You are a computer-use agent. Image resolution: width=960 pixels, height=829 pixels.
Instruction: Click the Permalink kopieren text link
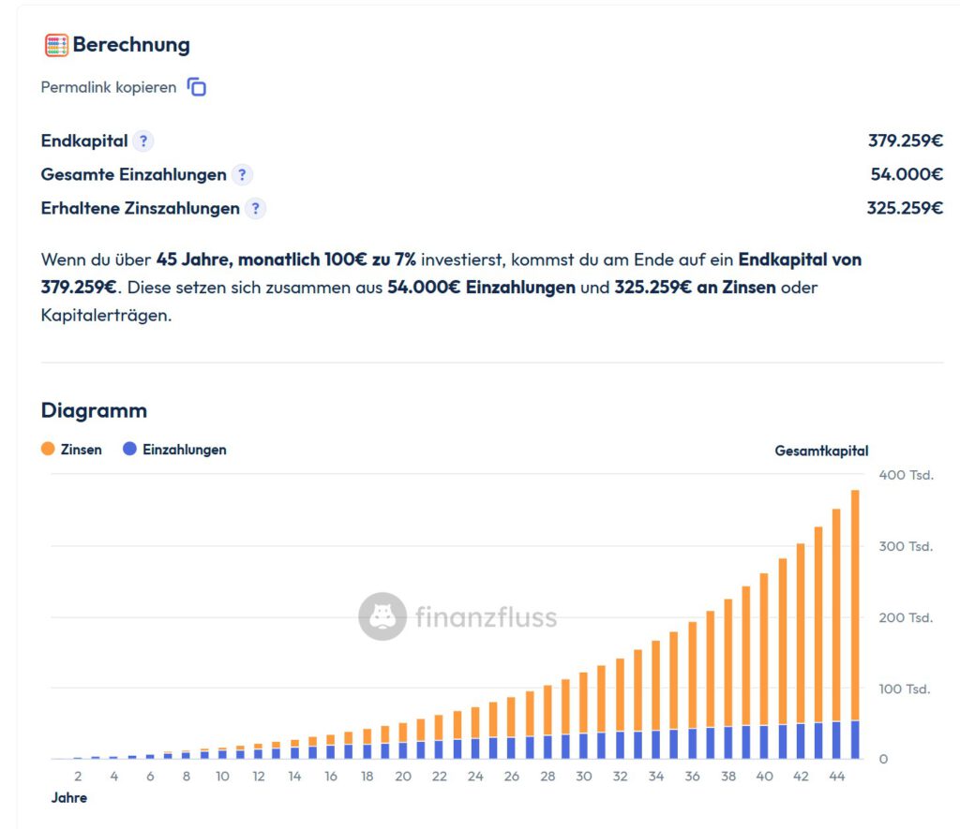point(108,87)
